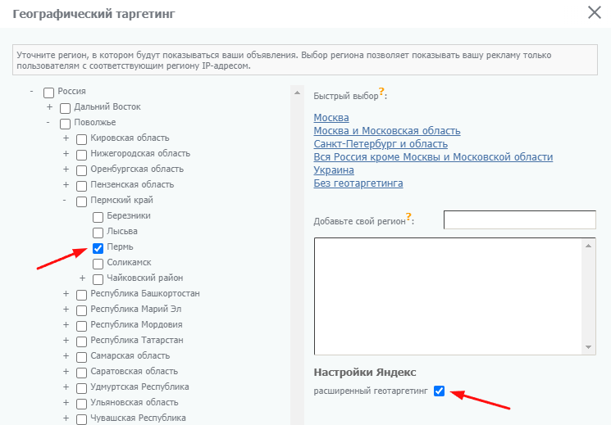
Task: Choose Санкт-Петербург и область link
Action: coord(381,144)
